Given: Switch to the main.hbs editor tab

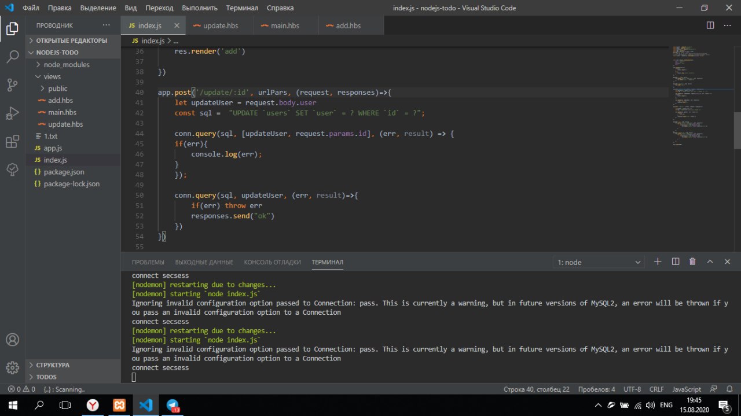Looking at the screenshot, I should click(287, 25).
